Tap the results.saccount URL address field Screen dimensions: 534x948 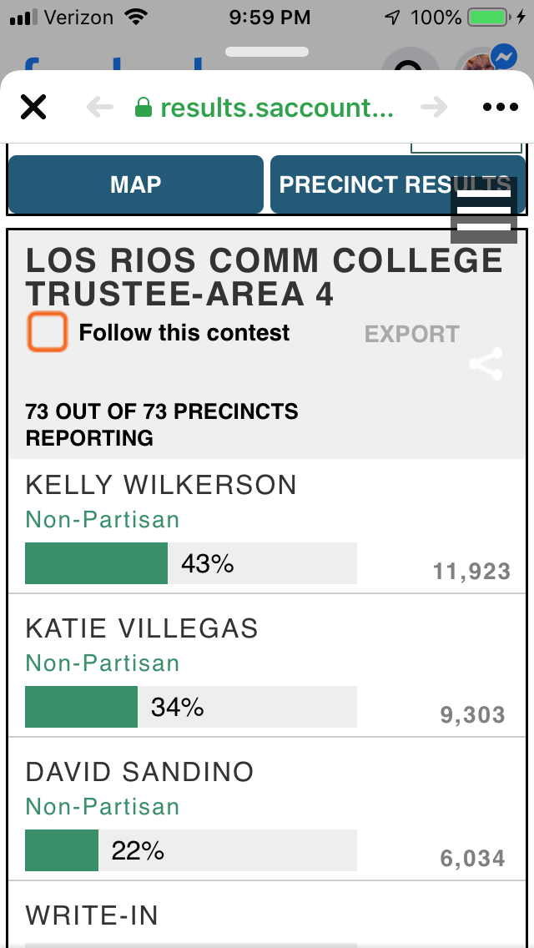tap(276, 108)
